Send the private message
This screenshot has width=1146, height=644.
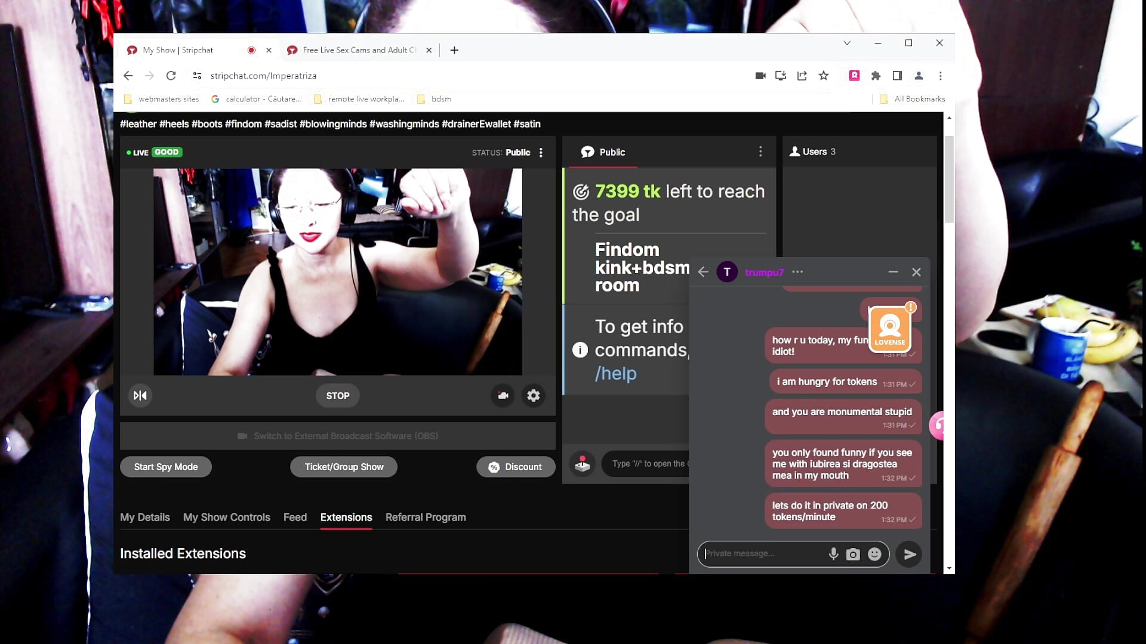[x=909, y=554]
